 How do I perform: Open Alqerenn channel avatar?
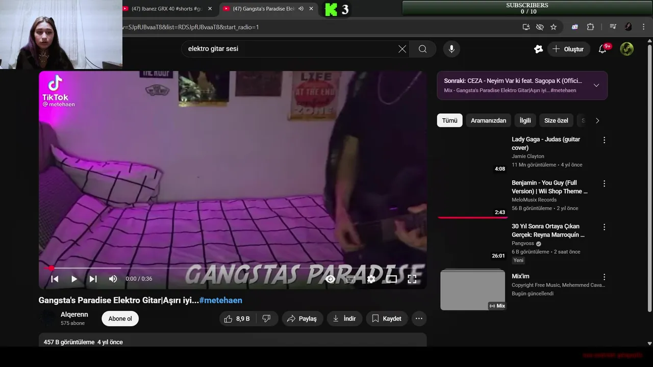tap(47, 319)
